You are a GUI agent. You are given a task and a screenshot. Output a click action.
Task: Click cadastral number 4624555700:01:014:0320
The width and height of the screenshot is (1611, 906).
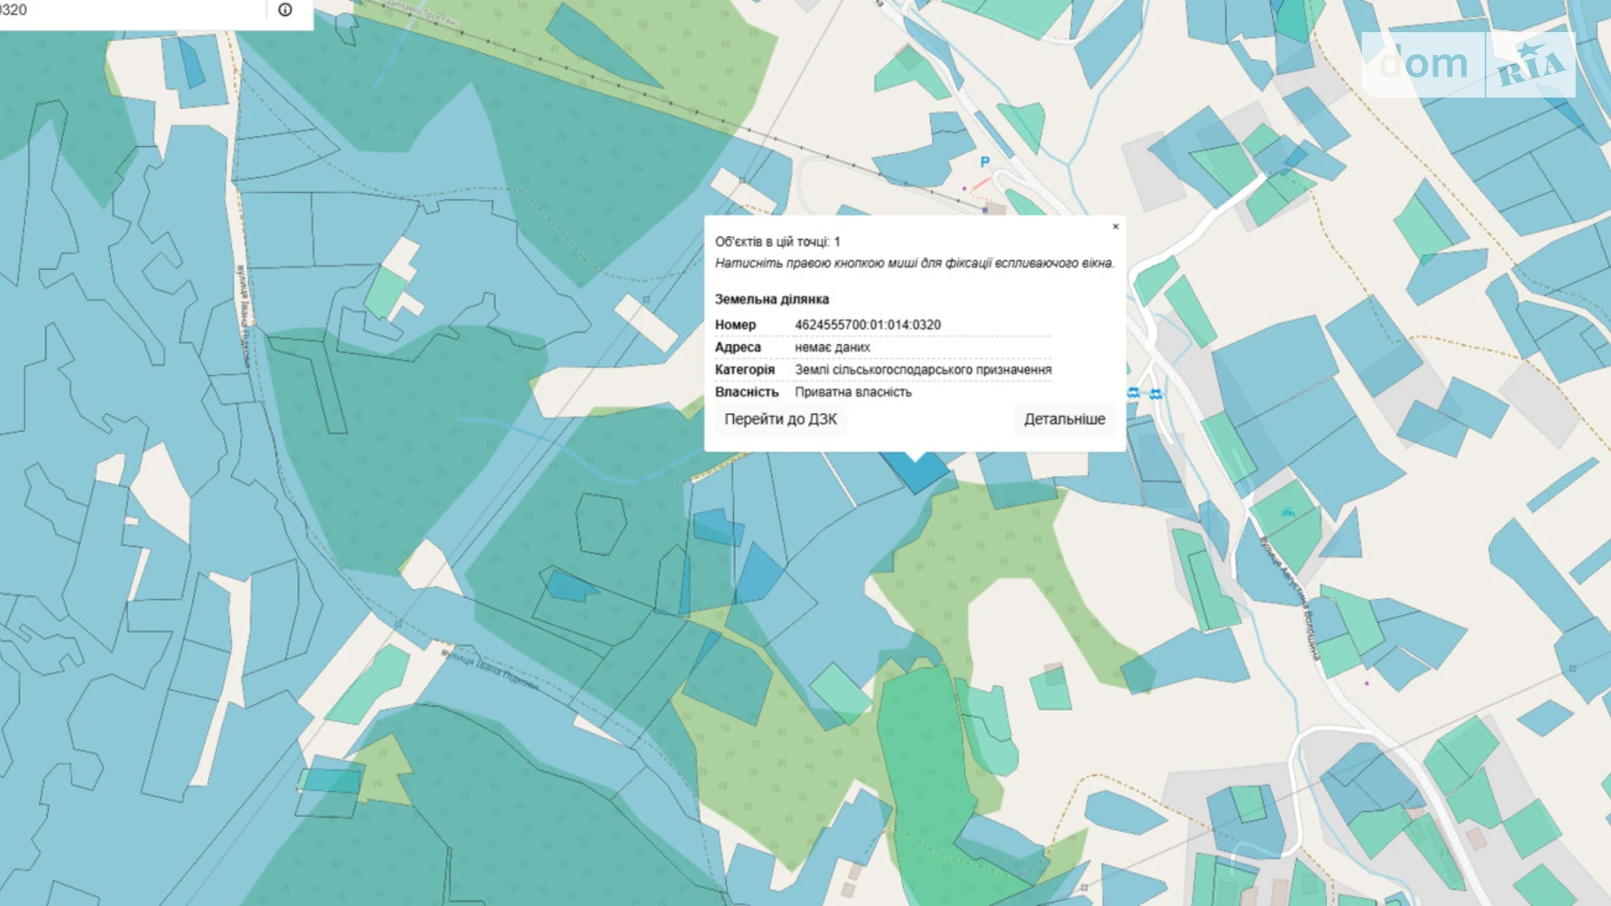[x=867, y=325]
